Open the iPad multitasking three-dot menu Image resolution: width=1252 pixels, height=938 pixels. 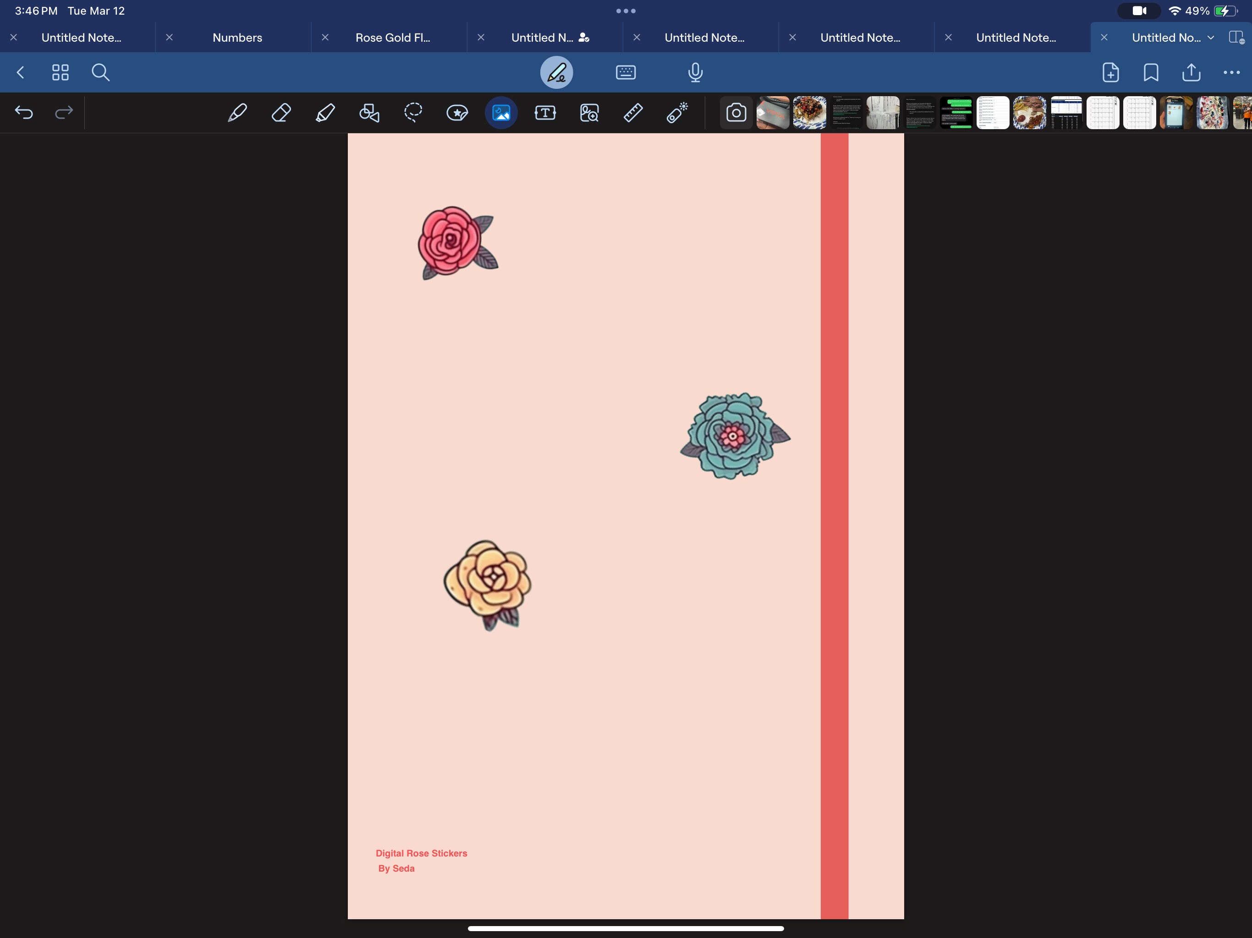(x=626, y=11)
